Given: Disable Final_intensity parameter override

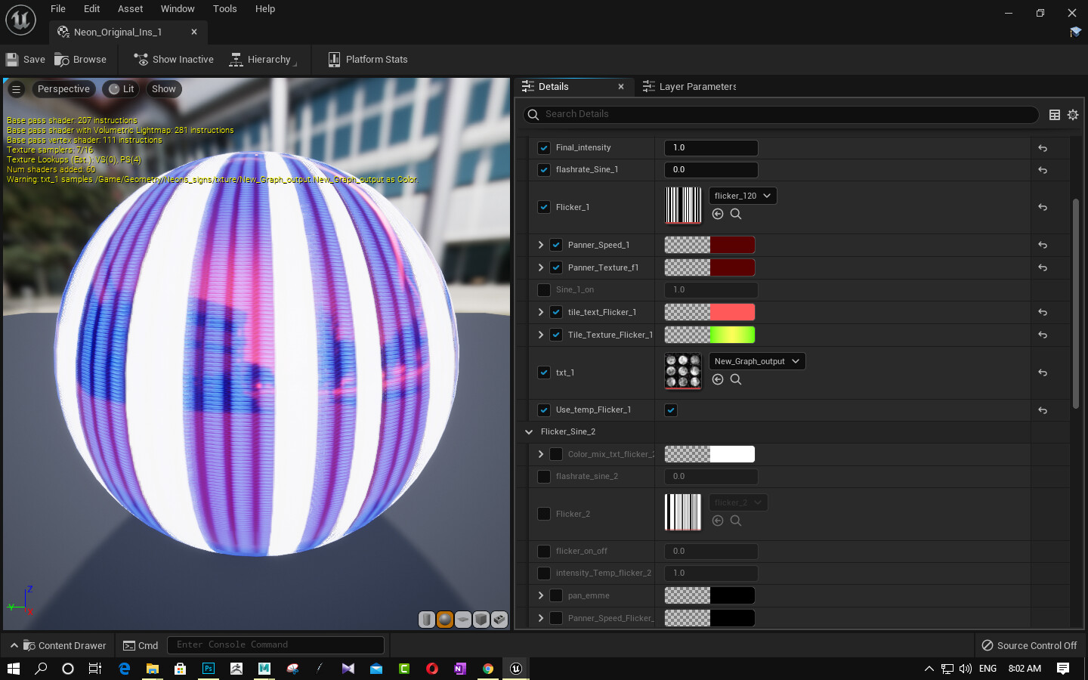Looking at the screenshot, I should [x=544, y=148].
